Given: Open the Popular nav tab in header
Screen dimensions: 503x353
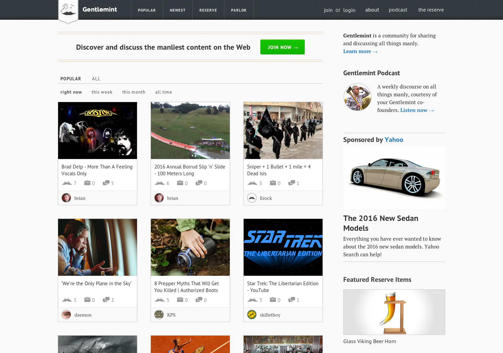Looking at the screenshot, I should point(147,10).
